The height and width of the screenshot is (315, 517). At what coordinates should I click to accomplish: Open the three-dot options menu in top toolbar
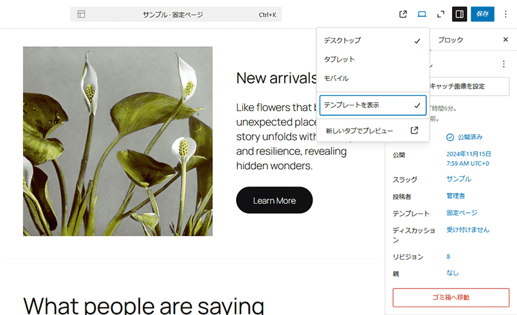point(505,14)
